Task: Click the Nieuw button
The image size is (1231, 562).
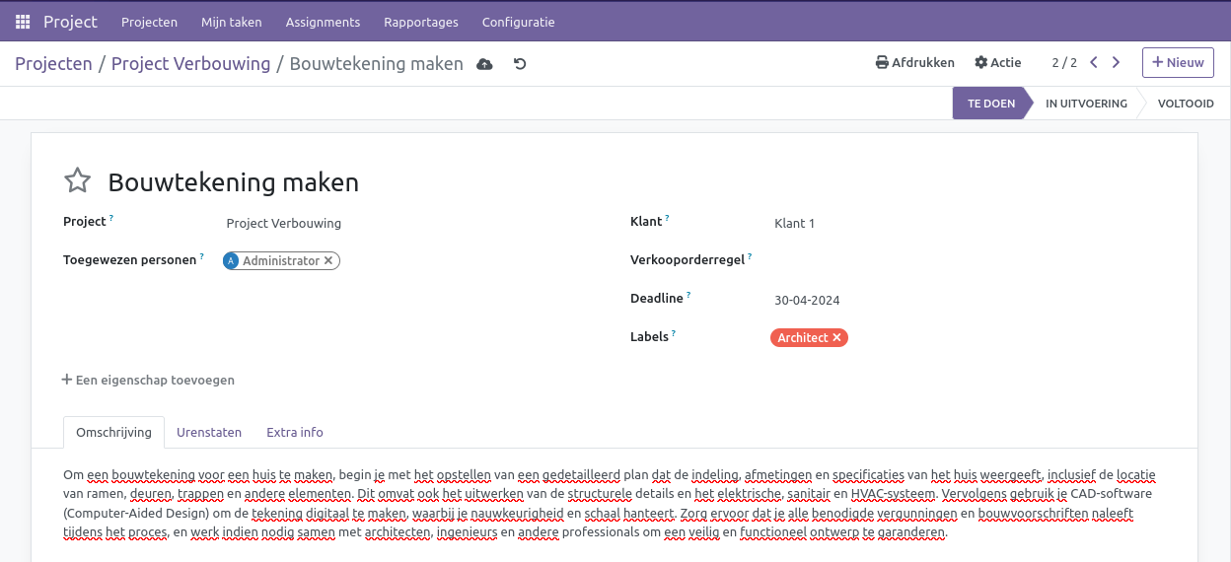Action: click(1178, 62)
